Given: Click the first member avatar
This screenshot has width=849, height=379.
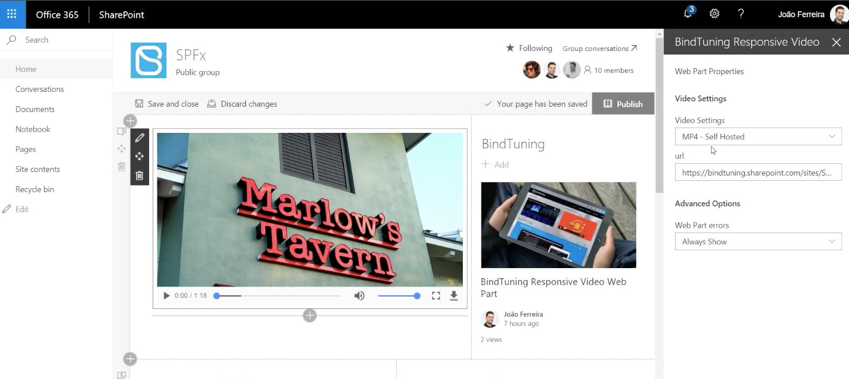Looking at the screenshot, I should click(532, 70).
